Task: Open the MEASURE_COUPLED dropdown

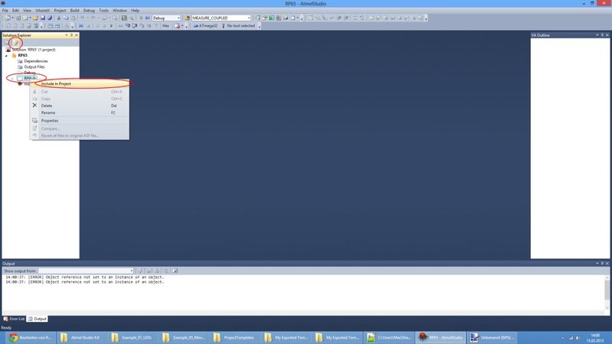Action: pyautogui.click(x=257, y=18)
